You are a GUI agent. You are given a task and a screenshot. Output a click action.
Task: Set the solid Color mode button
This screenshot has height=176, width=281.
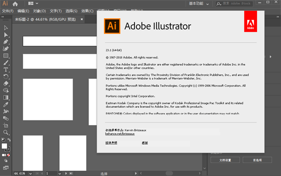tap(3, 155)
